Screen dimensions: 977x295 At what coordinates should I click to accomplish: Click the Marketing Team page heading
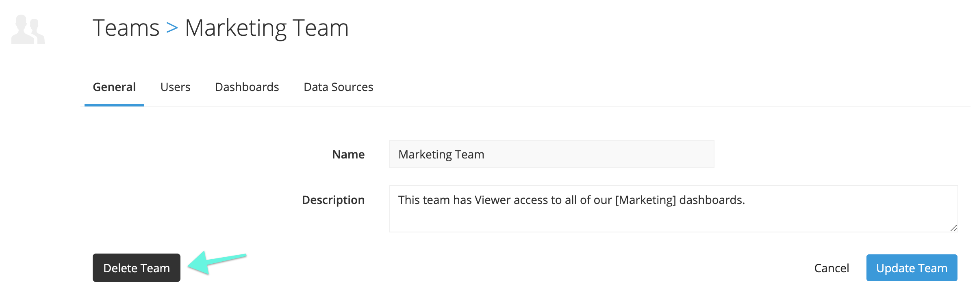(267, 28)
